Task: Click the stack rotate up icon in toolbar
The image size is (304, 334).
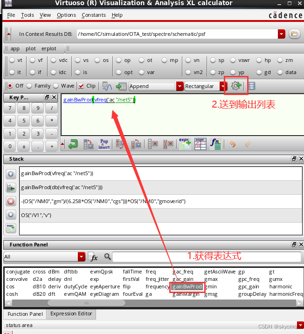Action: (x=120, y=144)
